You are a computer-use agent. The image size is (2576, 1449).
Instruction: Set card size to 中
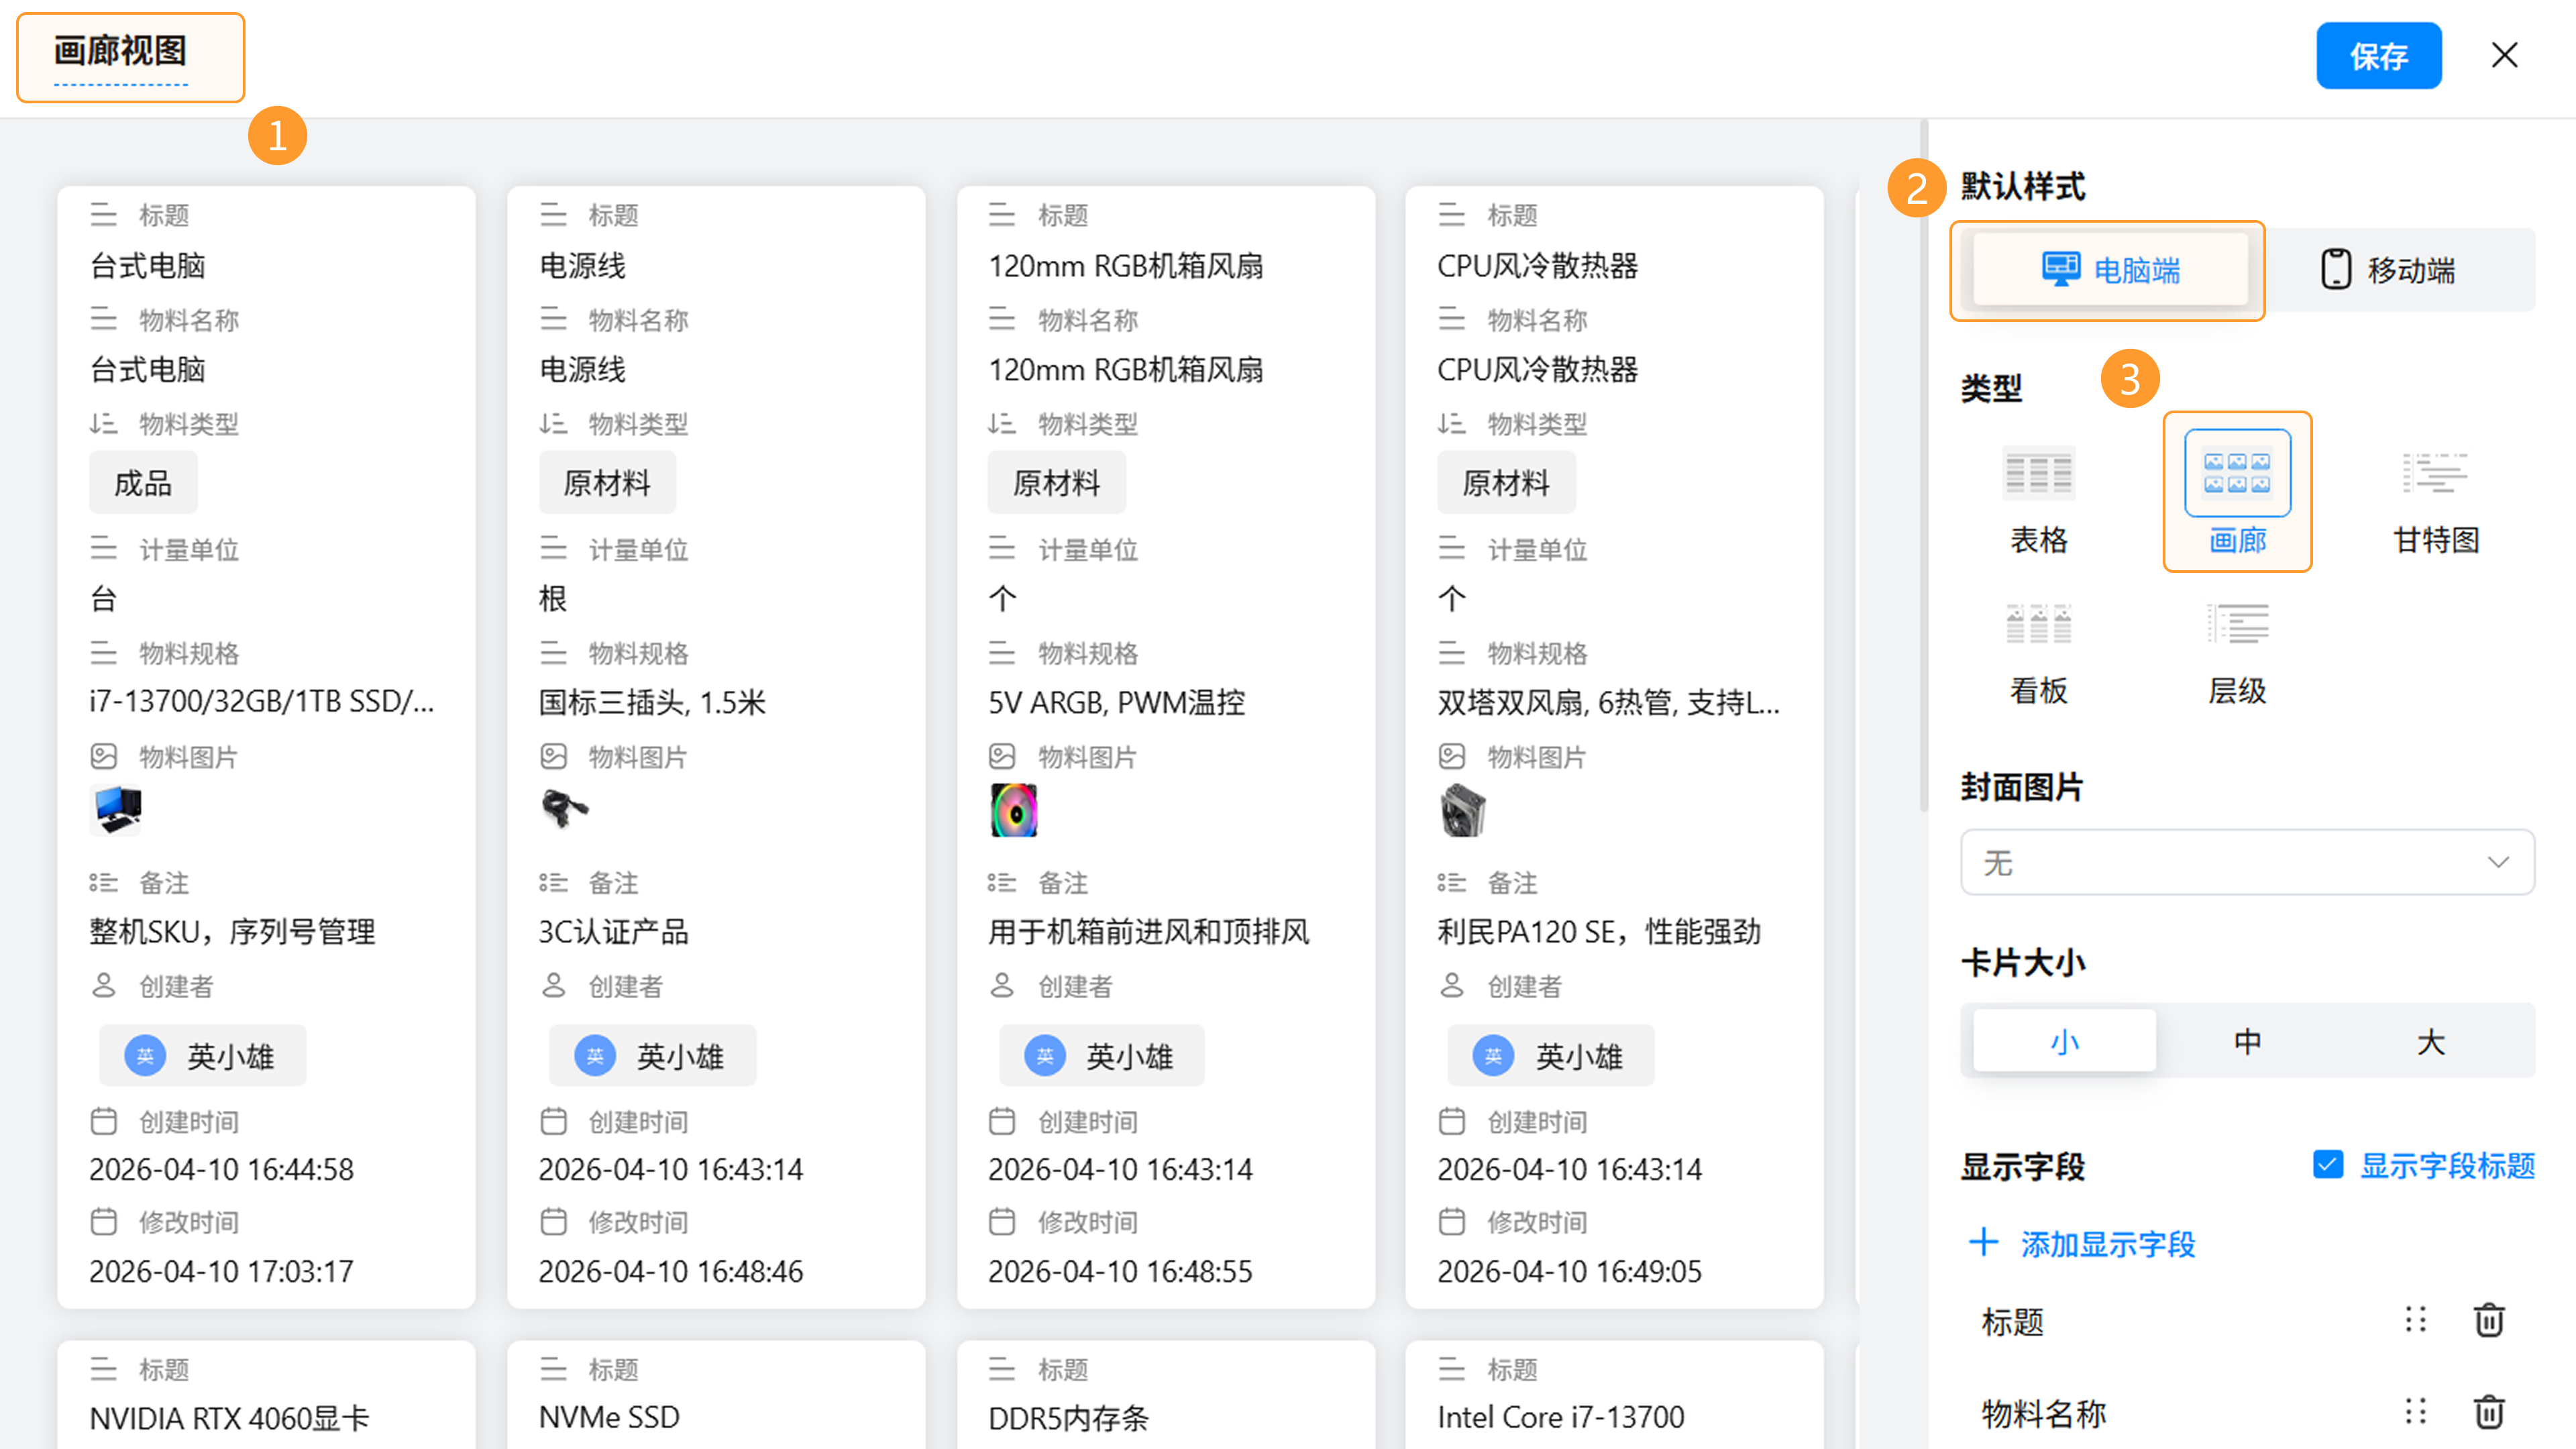2247,1042
